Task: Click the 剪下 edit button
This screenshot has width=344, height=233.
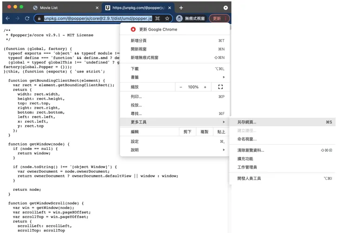Action: pyautogui.click(x=187, y=132)
